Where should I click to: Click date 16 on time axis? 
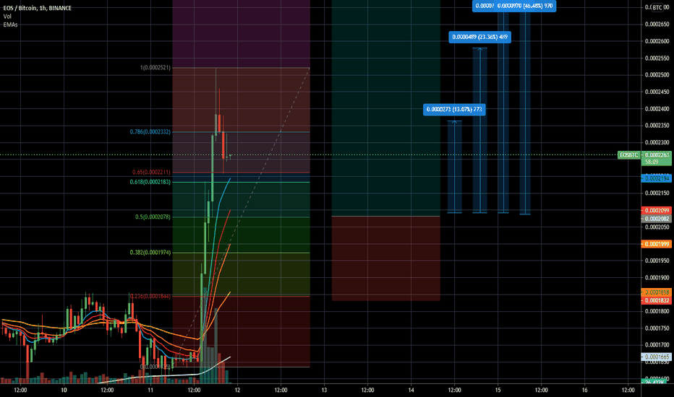pos(584,390)
